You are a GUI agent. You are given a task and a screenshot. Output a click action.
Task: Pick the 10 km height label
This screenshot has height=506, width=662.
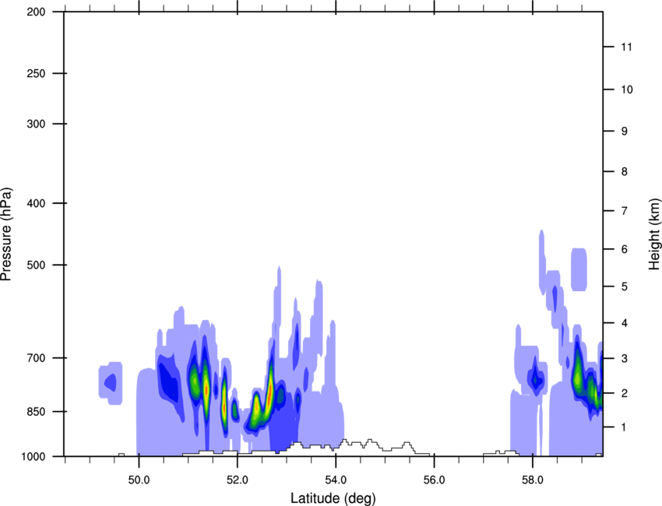[x=627, y=90]
